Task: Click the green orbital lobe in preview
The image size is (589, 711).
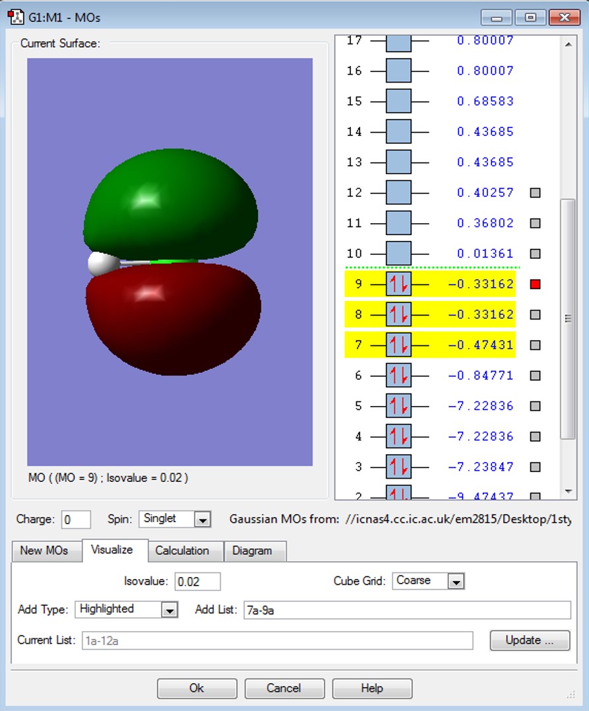Action: (x=170, y=204)
